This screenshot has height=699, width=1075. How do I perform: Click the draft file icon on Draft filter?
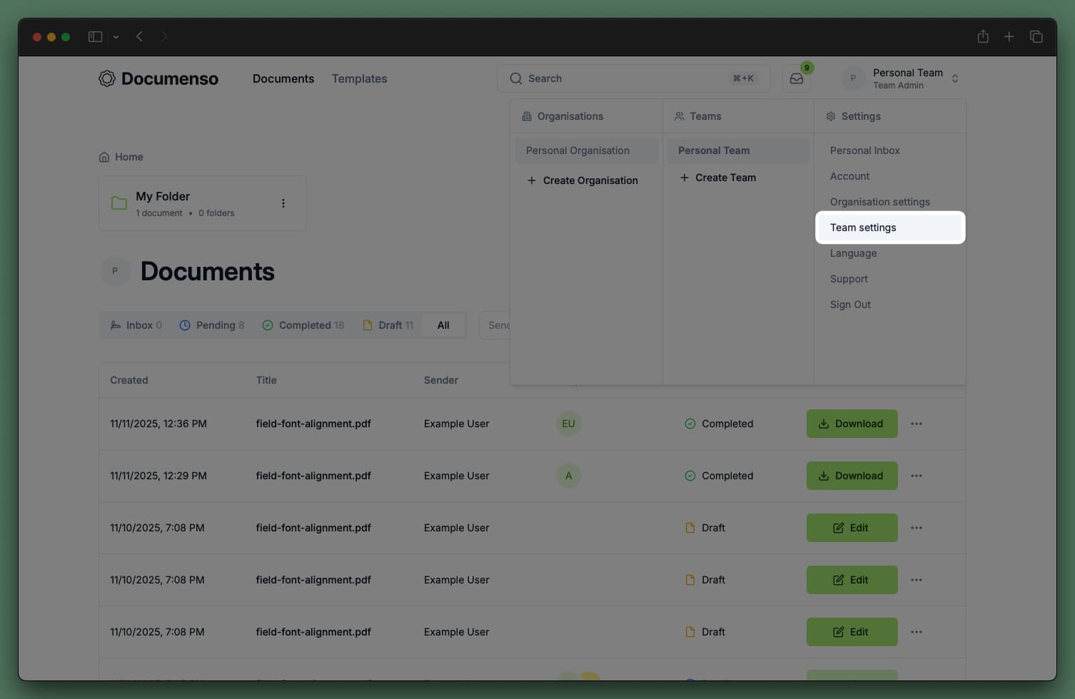[370, 325]
